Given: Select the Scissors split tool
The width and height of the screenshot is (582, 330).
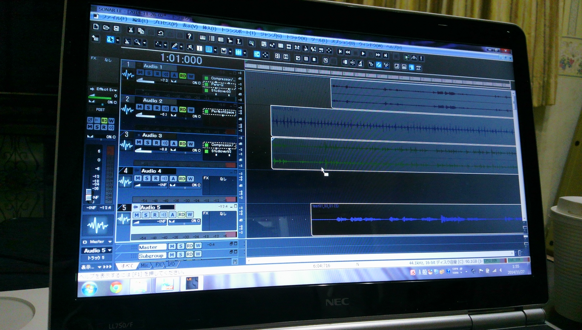Looking at the screenshot, I should (x=127, y=41).
